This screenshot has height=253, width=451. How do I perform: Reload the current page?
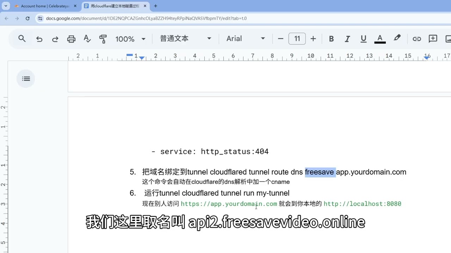pos(27,18)
